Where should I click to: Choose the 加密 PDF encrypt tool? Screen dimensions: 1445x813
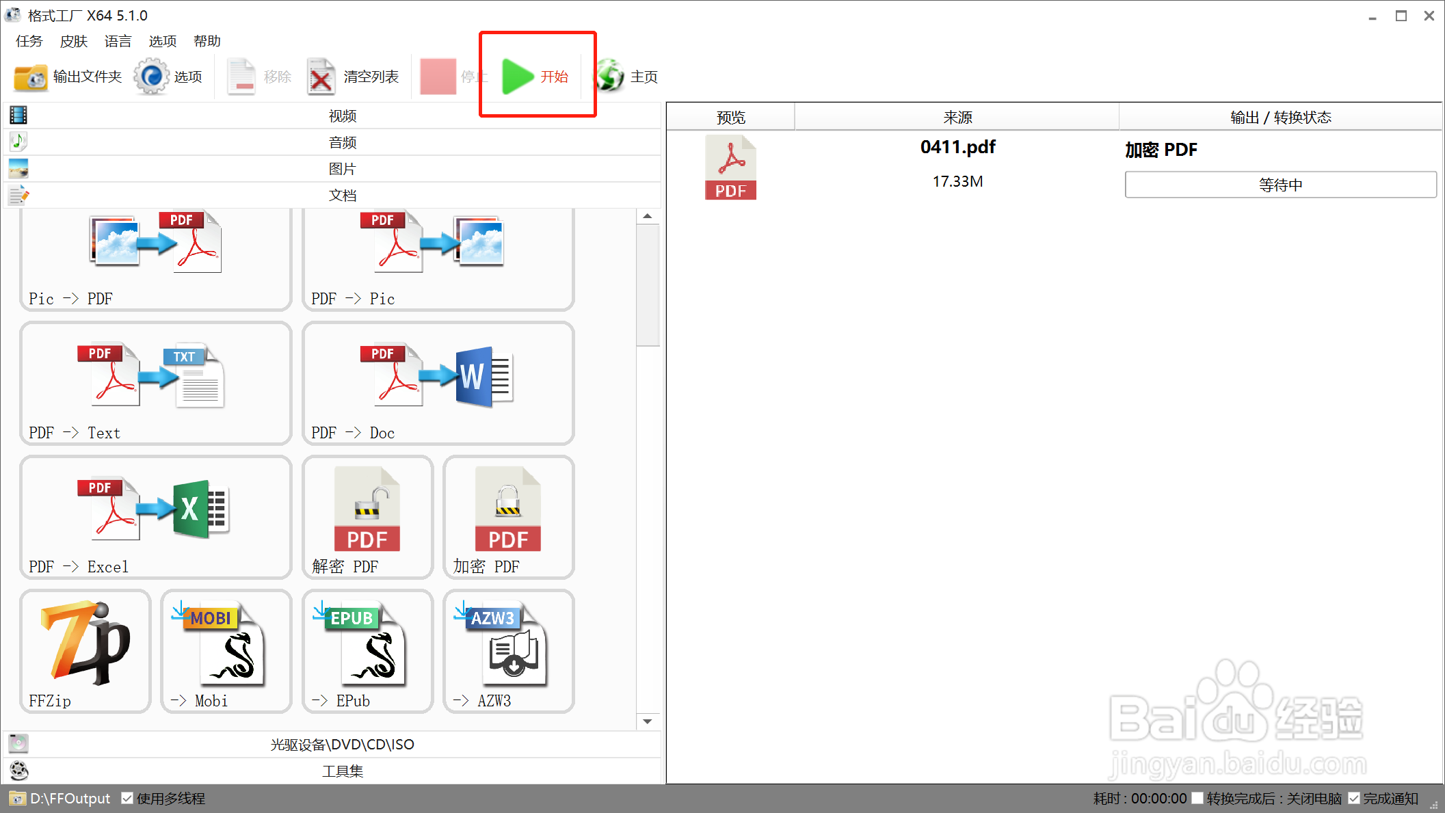coord(508,517)
